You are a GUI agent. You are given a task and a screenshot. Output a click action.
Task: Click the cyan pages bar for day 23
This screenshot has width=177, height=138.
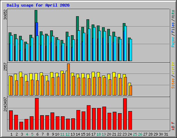(125, 43)
